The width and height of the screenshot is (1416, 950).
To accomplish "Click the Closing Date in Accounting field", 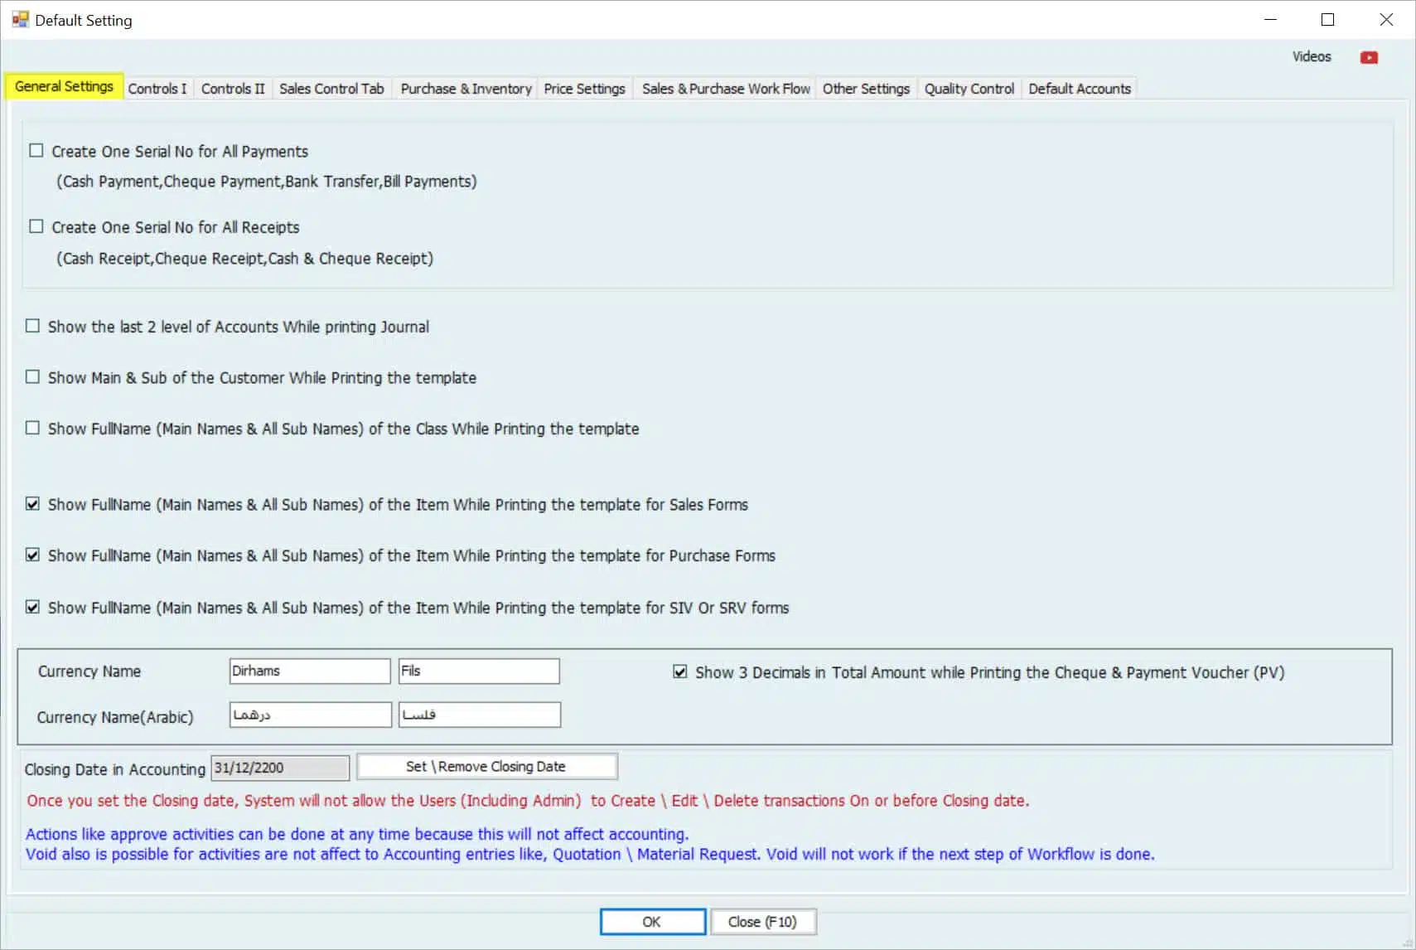I will point(280,768).
